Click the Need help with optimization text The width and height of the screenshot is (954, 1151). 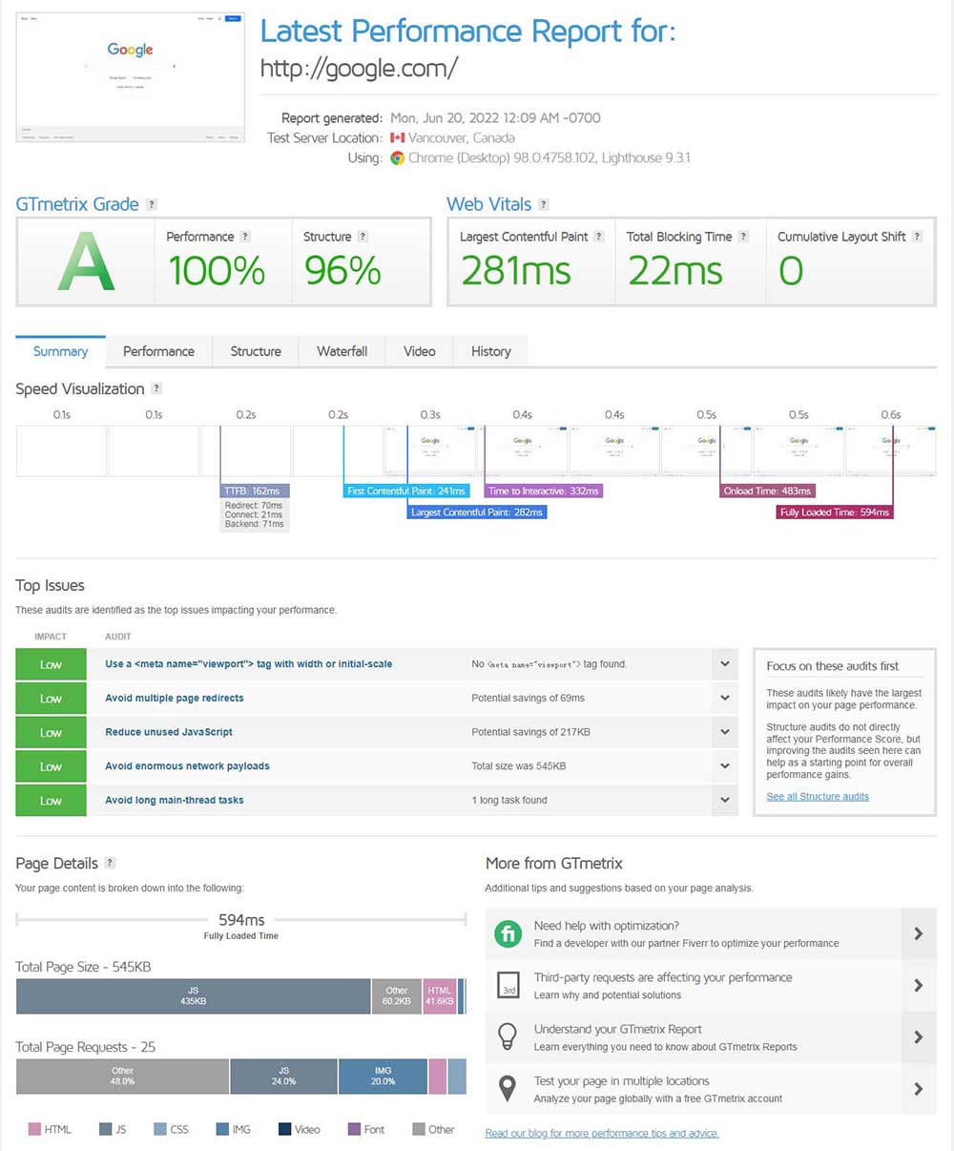tap(607, 926)
